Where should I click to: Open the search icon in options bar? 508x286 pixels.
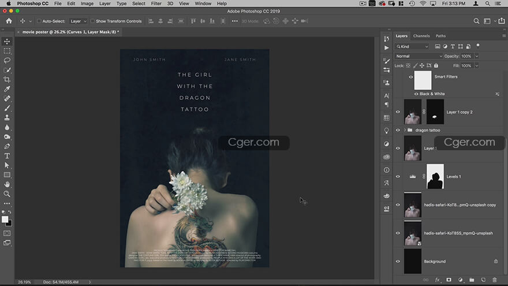pyautogui.click(x=476, y=21)
